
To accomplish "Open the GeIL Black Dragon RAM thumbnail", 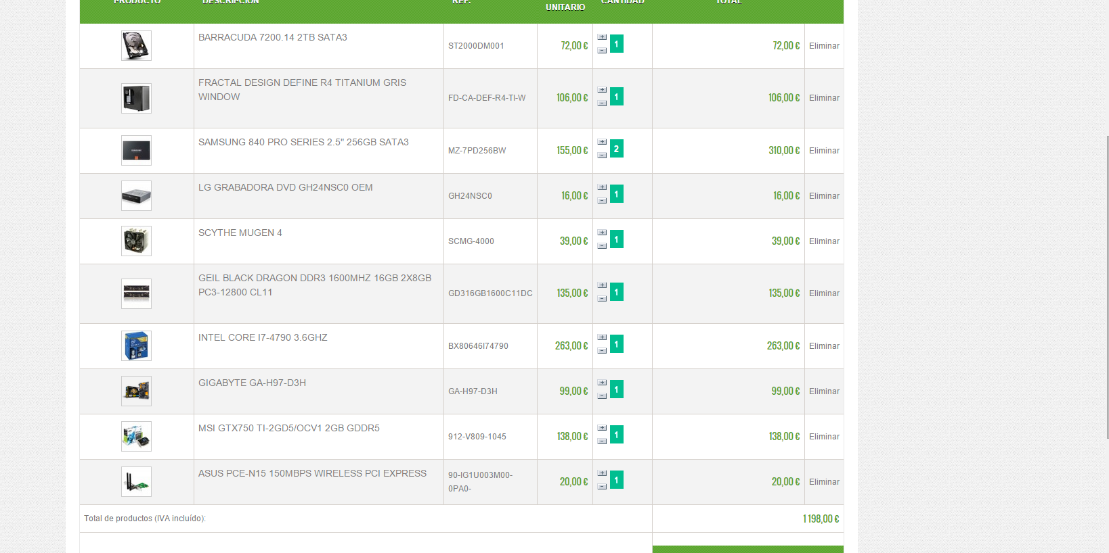I will tap(136, 293).
